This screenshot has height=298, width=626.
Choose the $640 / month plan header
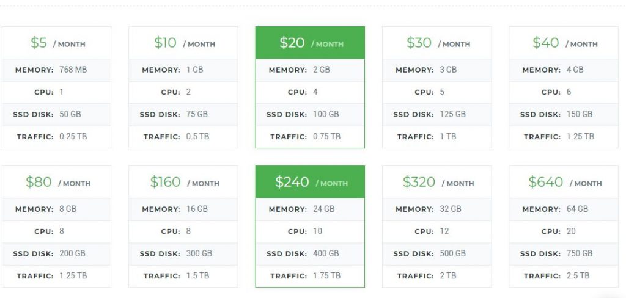click(x=564, y=183)
